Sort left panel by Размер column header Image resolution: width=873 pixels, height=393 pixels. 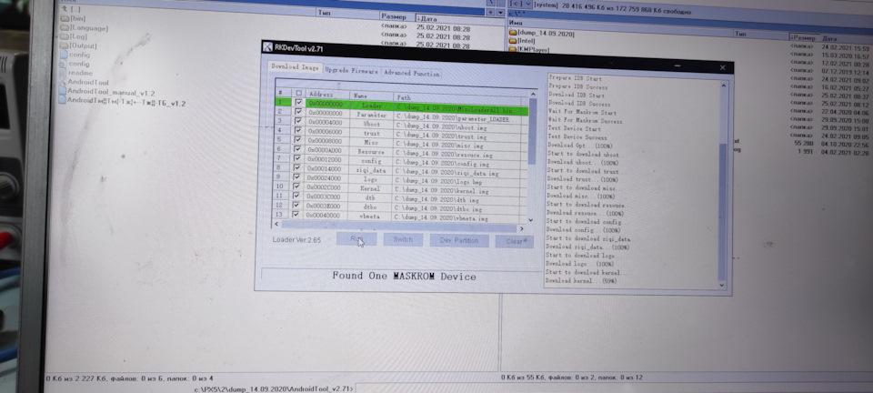click(397, 16)
